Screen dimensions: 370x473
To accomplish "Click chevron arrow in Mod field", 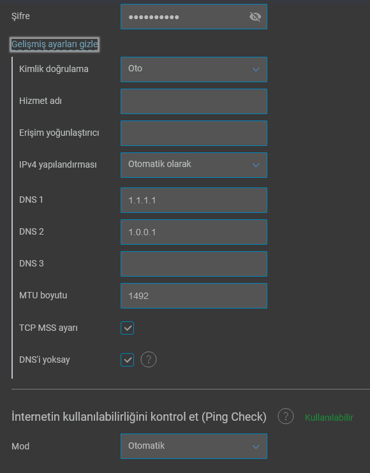I will pos(256,447).
